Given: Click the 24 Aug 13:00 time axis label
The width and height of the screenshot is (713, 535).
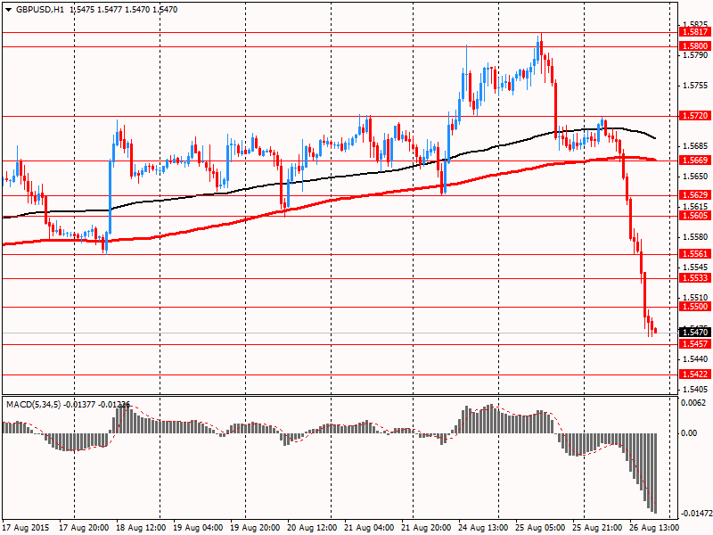Looking at the screenshot, I should (484, 528).
